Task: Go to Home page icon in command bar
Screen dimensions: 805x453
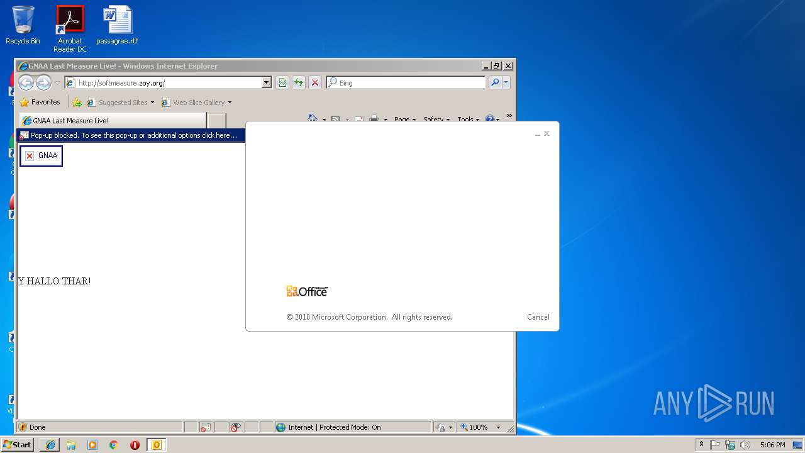Action: point(313,119)
